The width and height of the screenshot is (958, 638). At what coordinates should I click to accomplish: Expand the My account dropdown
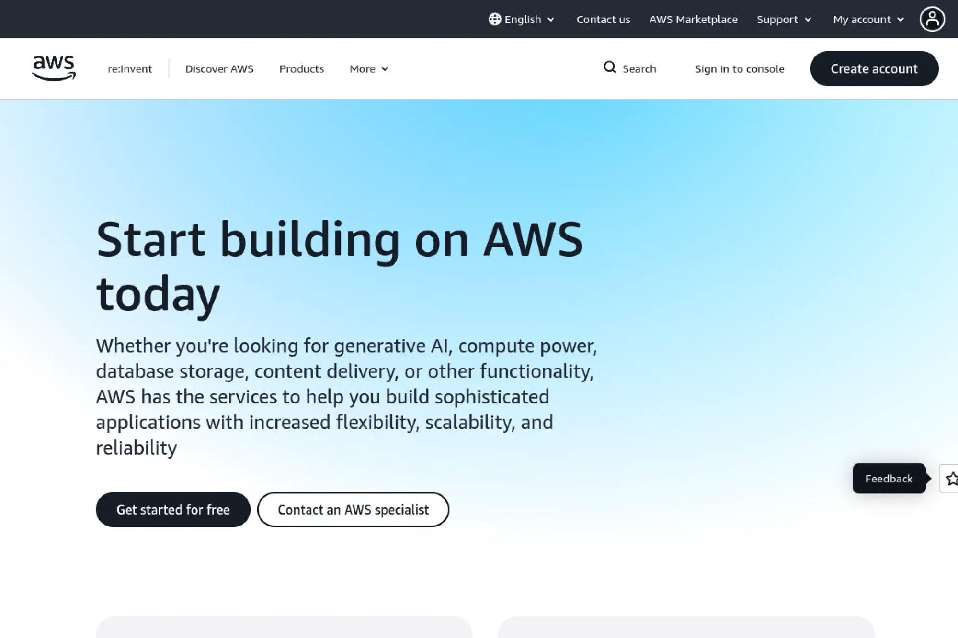867,19
